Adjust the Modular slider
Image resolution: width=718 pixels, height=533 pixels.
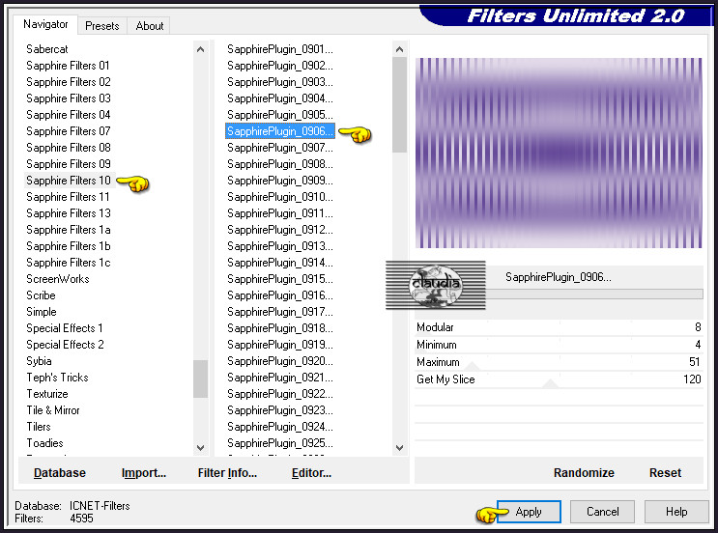(559, 327)
